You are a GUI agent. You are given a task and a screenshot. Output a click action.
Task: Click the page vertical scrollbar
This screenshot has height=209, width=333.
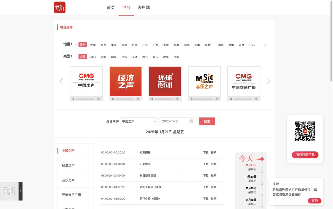pos(331,42)
